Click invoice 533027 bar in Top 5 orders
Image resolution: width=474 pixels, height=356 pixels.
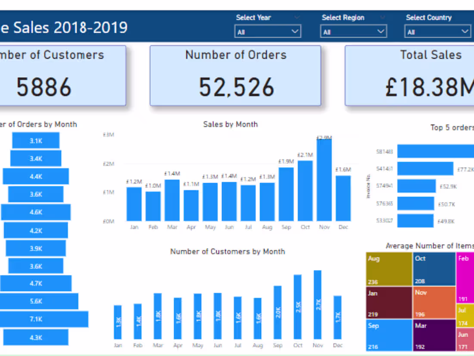[x=416, y=221]
